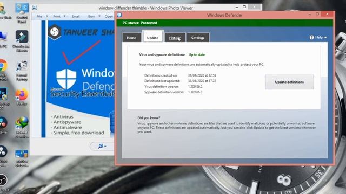The image size is (346, 194).
Task: Click 'Spyware definition version' label
Action: point(164,92)
